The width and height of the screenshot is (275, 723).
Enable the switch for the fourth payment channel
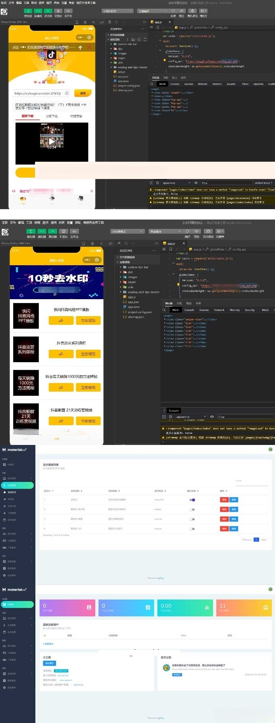pos(192,529)
